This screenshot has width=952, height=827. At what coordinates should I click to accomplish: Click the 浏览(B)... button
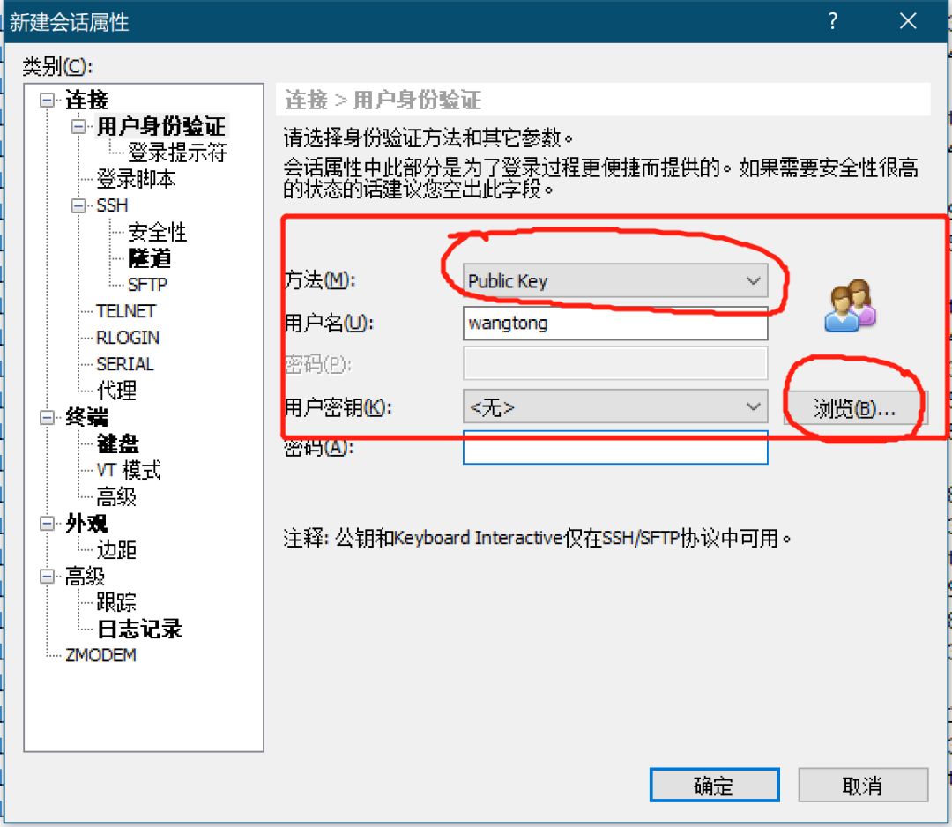click(855, 408)
